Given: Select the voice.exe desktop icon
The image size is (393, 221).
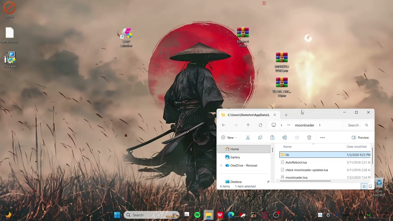Looking at the screenshot, I should coord(10,60).
